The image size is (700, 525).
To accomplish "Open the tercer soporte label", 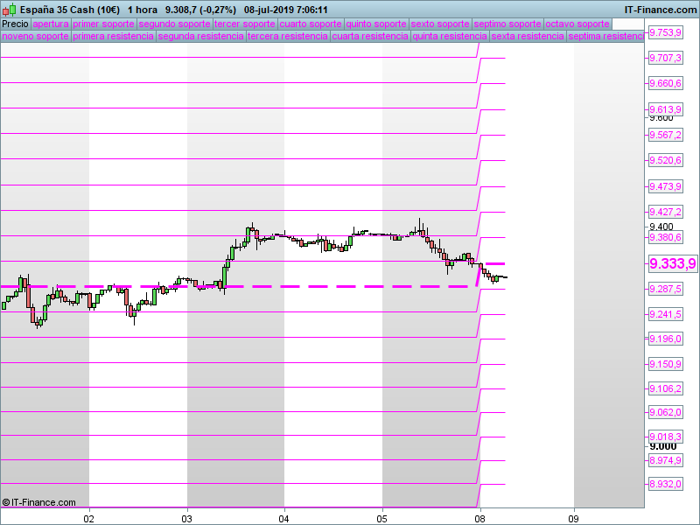I will (x=245, y=24).
